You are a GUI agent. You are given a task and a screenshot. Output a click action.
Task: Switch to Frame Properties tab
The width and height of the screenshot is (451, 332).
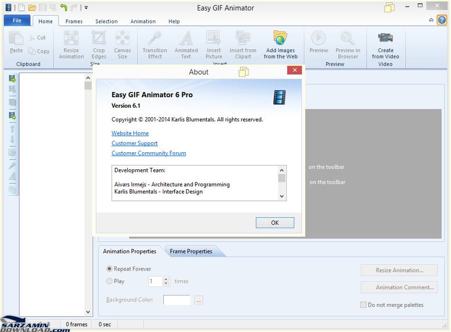[x=191, y=251]
